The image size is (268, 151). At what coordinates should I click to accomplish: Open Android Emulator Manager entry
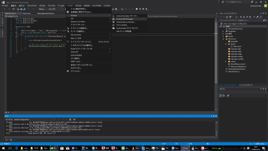point(129,16)
